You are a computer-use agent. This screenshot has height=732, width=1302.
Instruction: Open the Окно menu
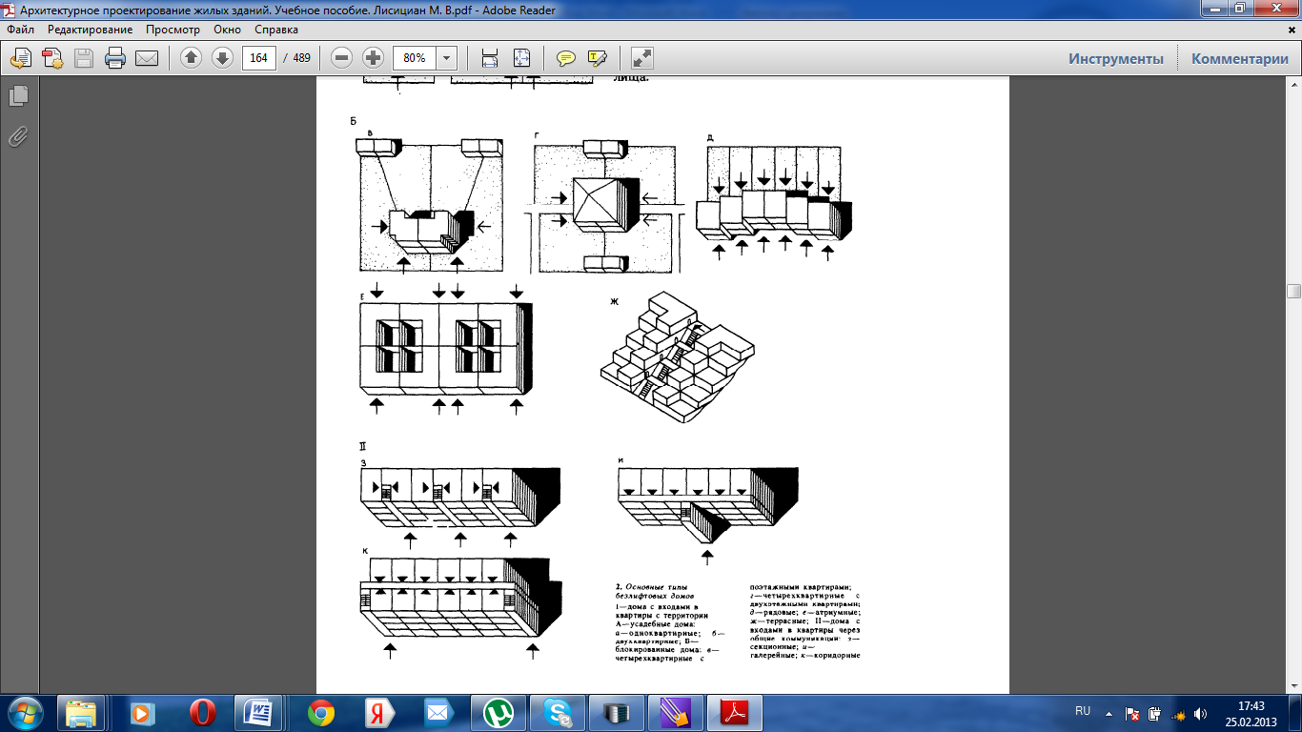pos(228,30)
